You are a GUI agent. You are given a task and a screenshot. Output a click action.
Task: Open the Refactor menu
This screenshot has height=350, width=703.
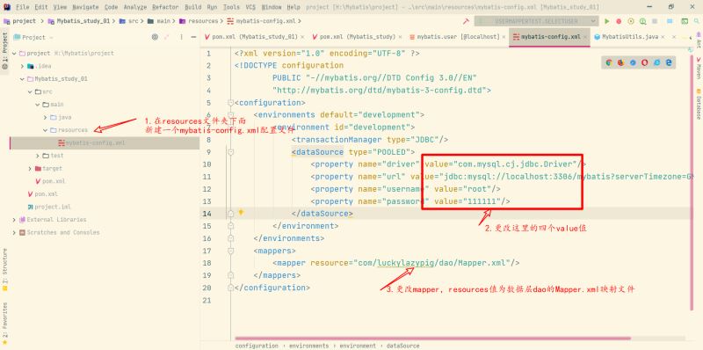coord(165,7)
